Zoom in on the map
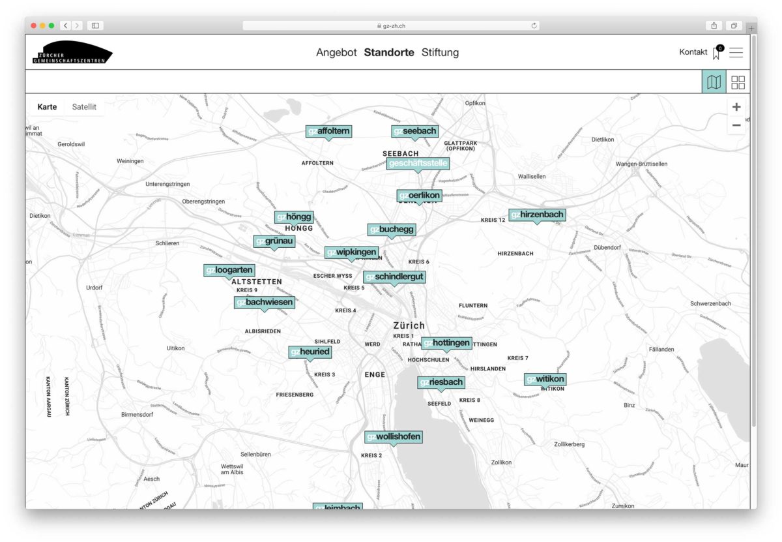Screen dimensions: 782x542 coord(736,107)
